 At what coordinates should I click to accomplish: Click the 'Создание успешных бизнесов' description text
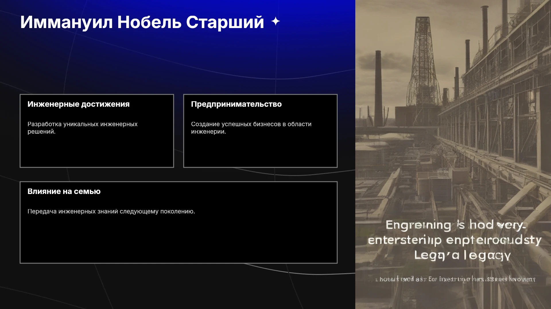251,128
